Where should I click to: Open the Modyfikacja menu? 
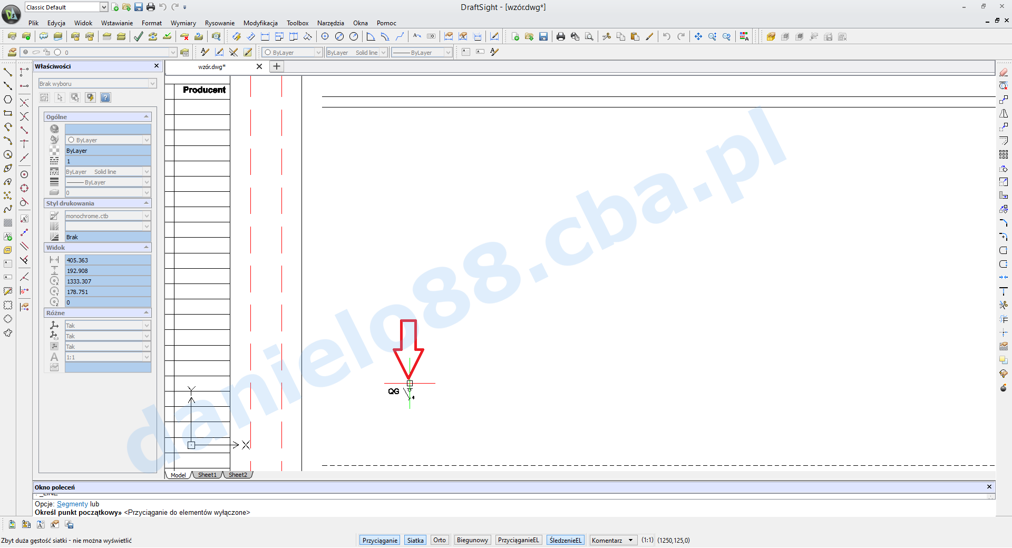point(260,23)
